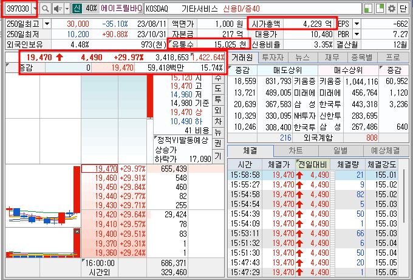Image resolution: width=413 pixels, height=280 pixels.
Task: Click the 외국계합 label
Action: 318,138
